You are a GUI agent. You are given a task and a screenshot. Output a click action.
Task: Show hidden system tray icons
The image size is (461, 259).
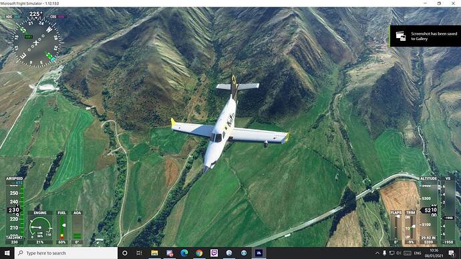click(x=377, y=253)
